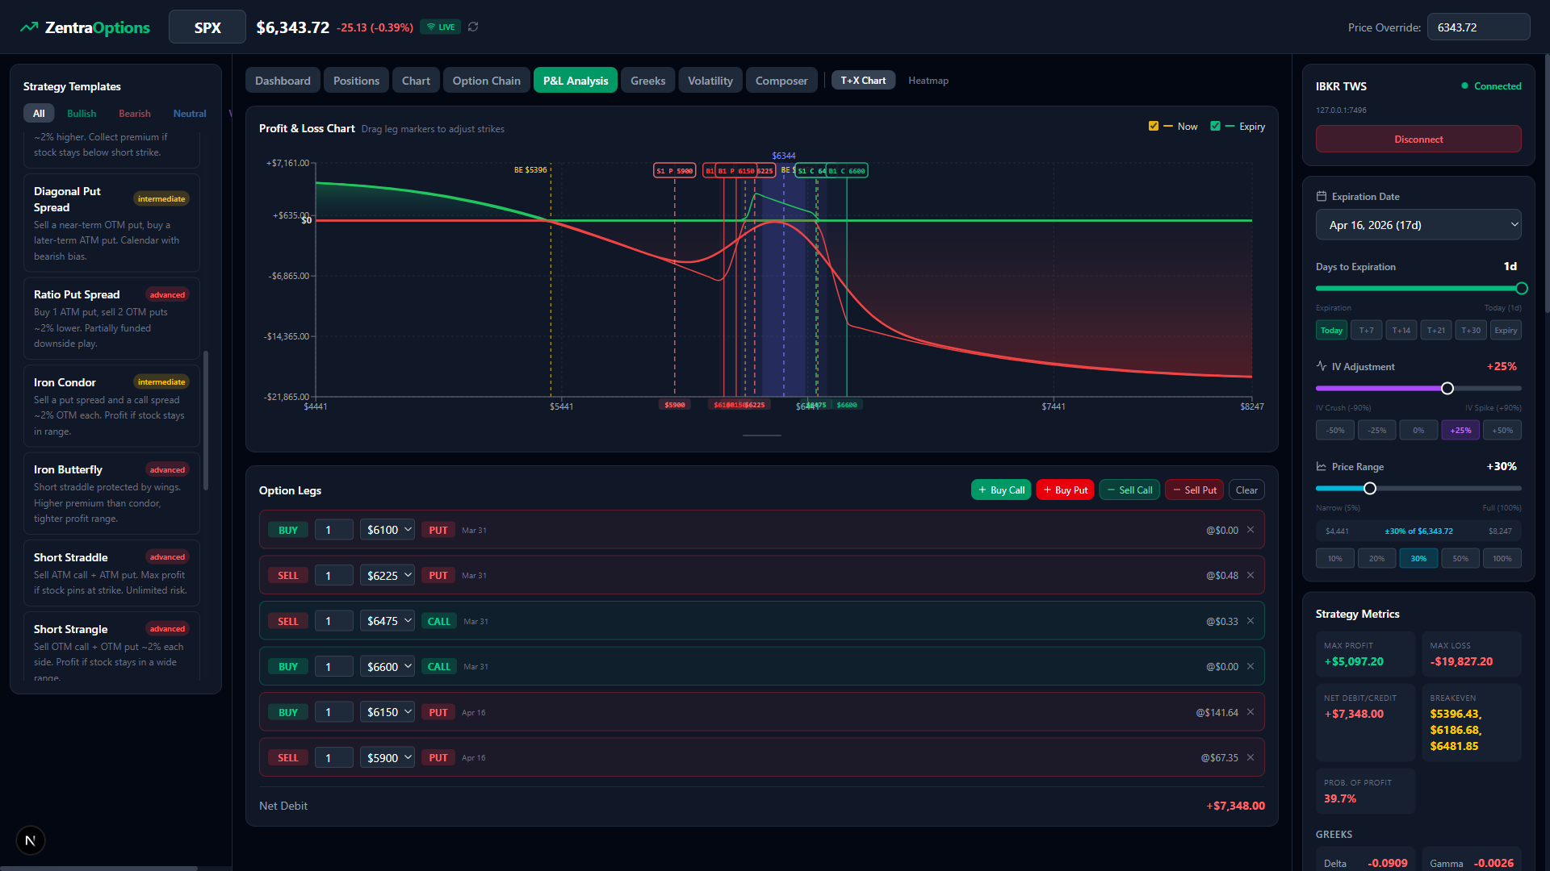The image size is (1550, 871).
Task: Select the Iron Butterfly template
Action: tap(111, 494)
